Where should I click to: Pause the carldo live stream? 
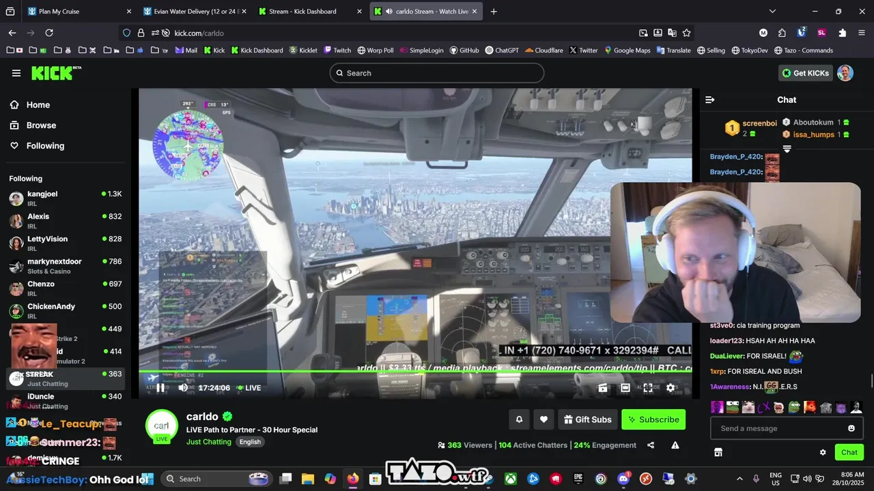160,387
